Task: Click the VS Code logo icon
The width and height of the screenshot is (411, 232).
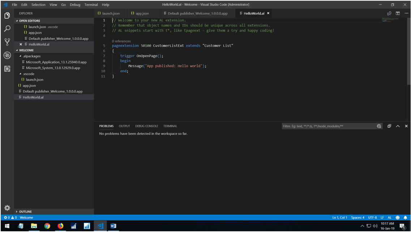Action: click(5, 4)
